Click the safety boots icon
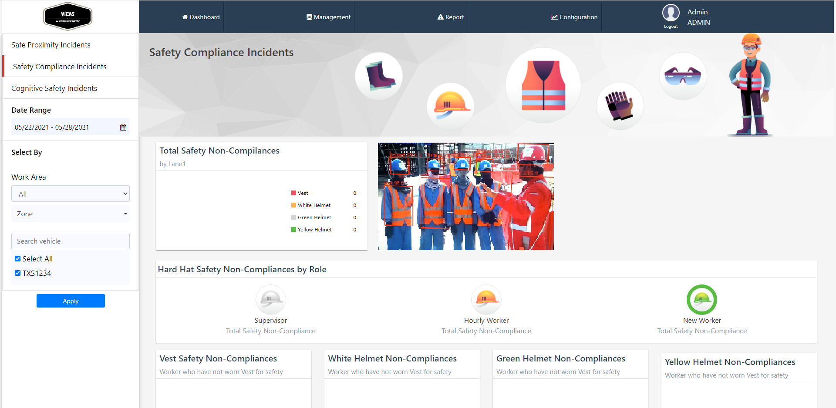The image size is (836, 408). coord(378,76)
